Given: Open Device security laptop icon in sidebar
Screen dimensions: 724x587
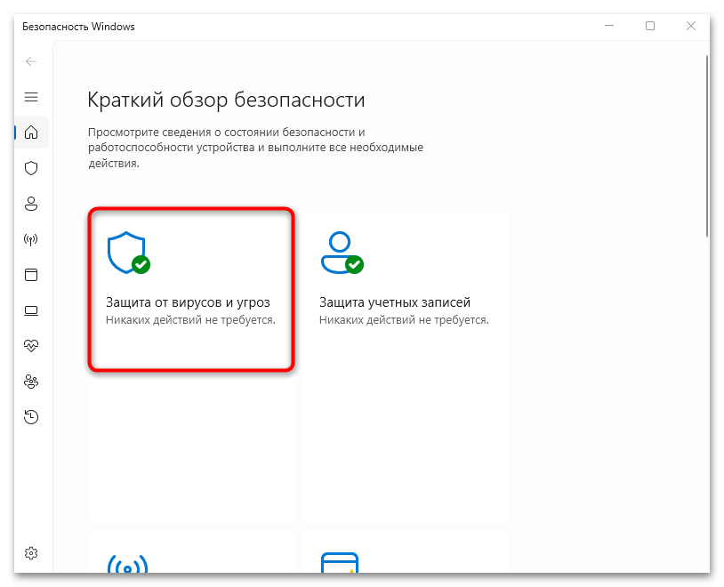Looking at the screenshot, I should pos(31,310).
